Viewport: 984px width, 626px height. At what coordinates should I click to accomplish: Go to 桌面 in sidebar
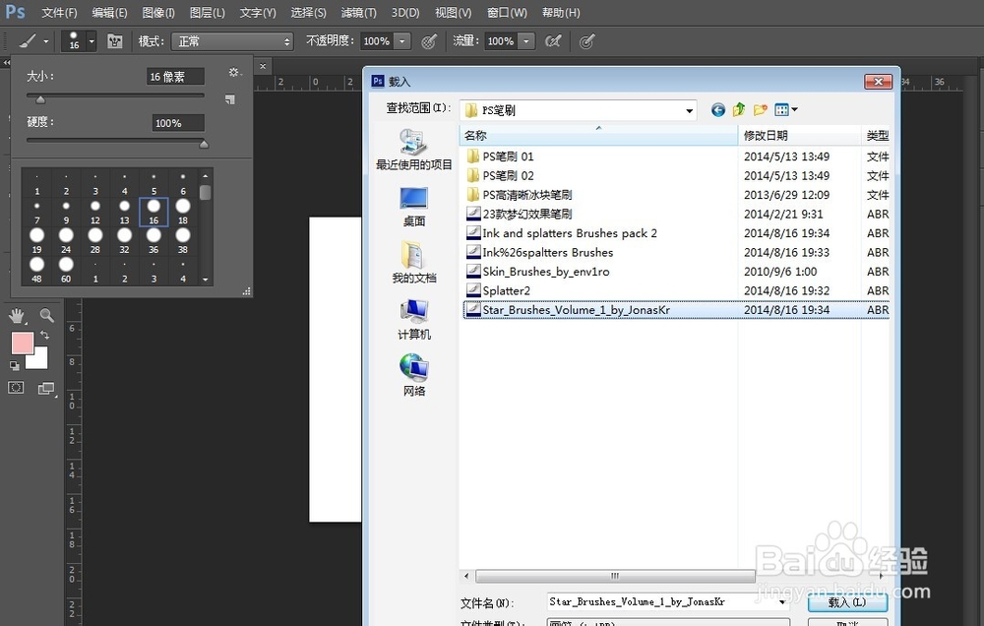coord(413,207)
